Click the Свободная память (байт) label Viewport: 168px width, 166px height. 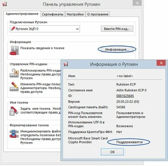click(x=88, y=107)
